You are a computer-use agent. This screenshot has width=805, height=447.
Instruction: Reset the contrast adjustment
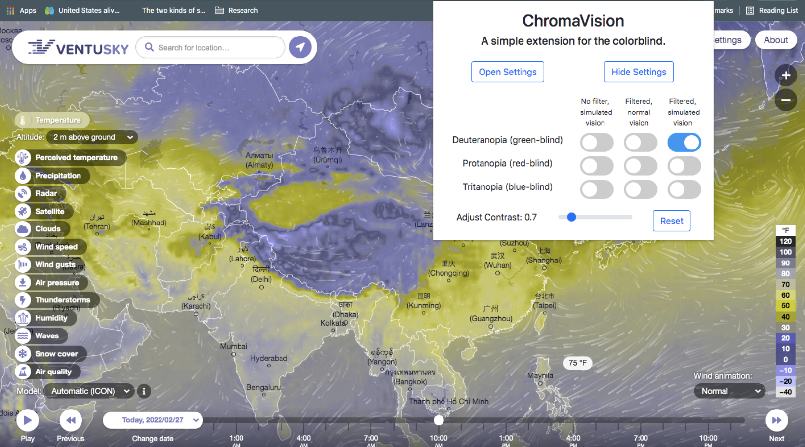672,221
